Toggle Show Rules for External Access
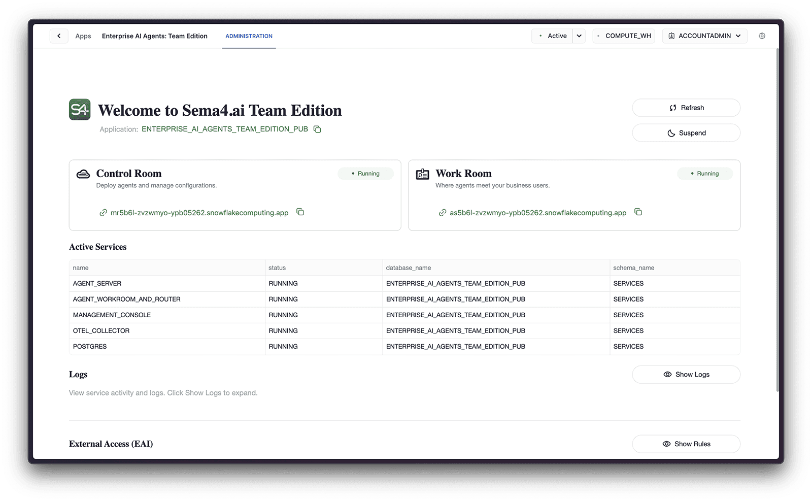This screenshot has height=501, width=812. click(x=686, y=444)
